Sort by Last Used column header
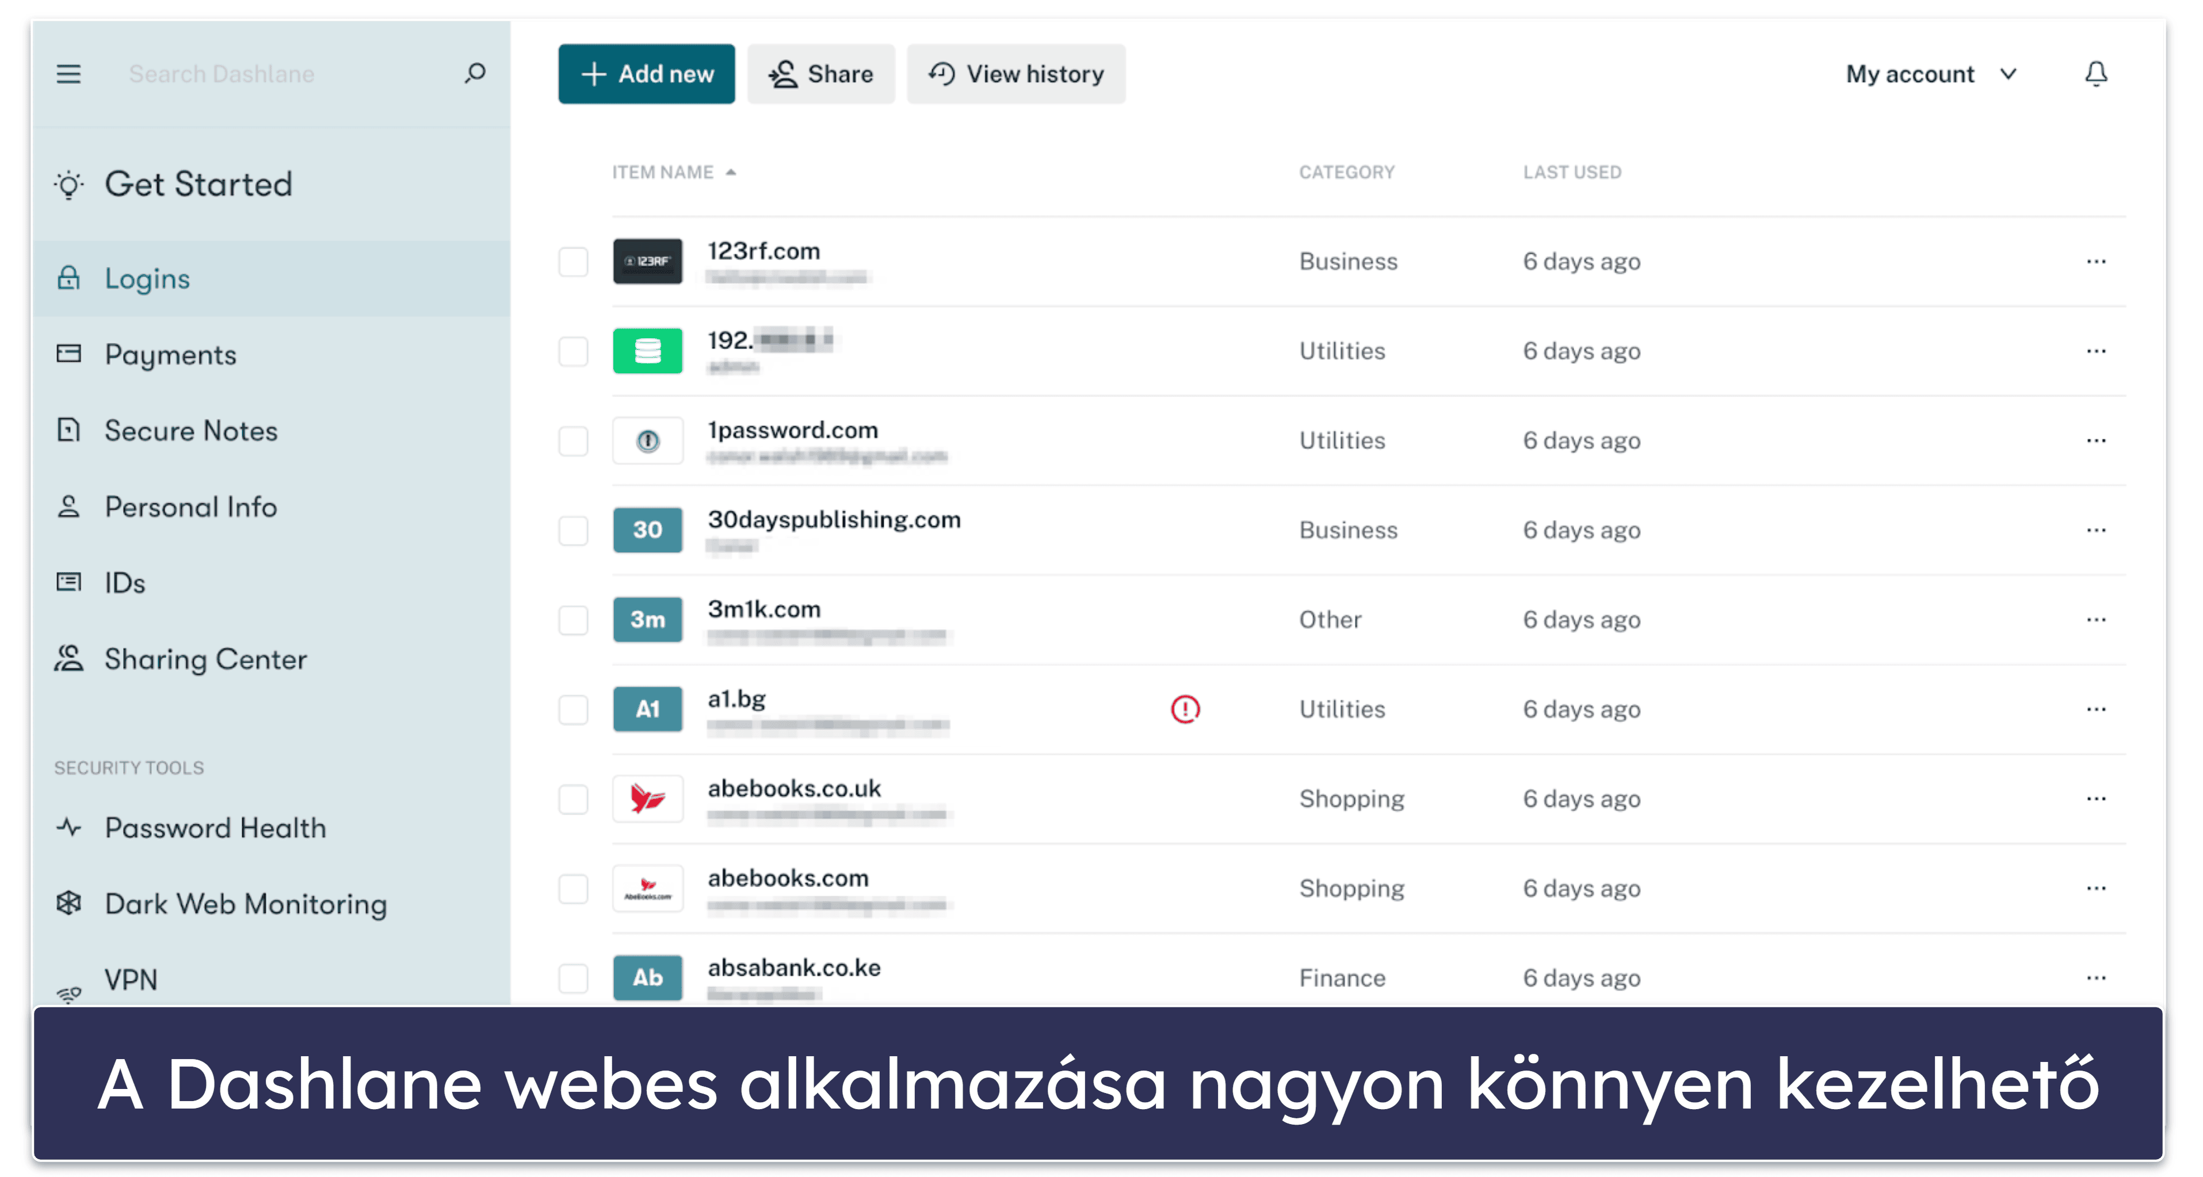This screenshot has width=2203, height=1177. point(1571,172)
